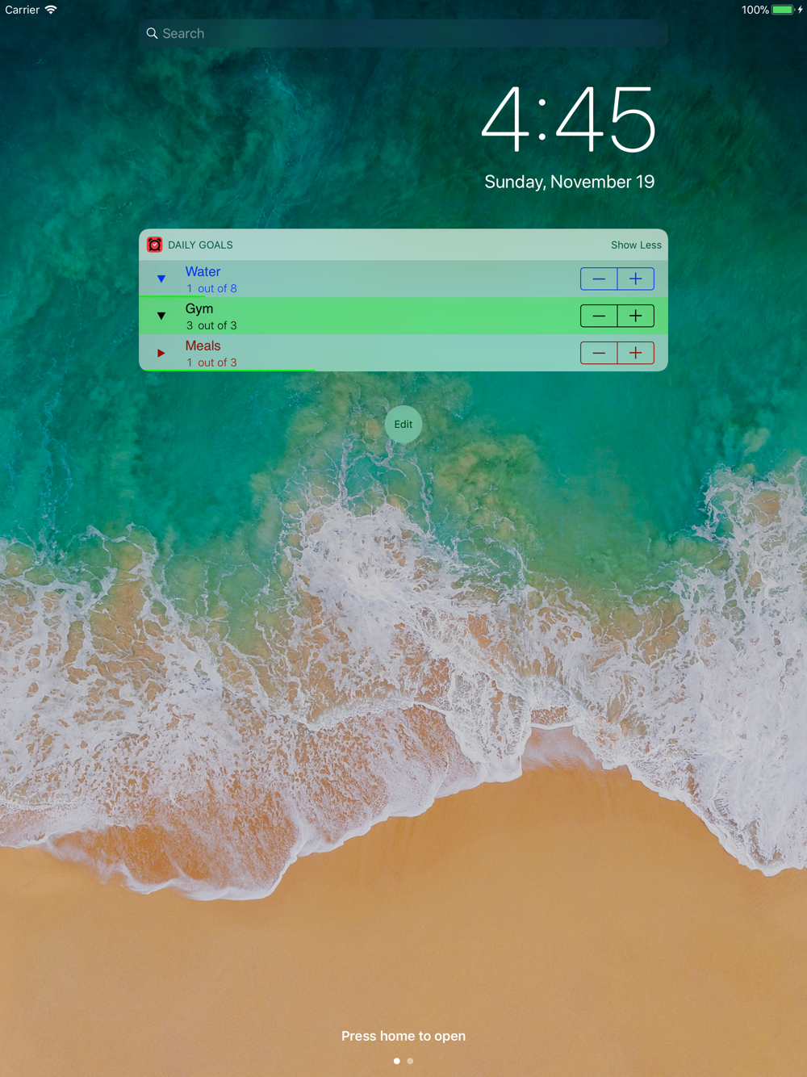
Task: Tap the Daily Goals app icon
Action: pyautogui.click(x=154, y=245)
